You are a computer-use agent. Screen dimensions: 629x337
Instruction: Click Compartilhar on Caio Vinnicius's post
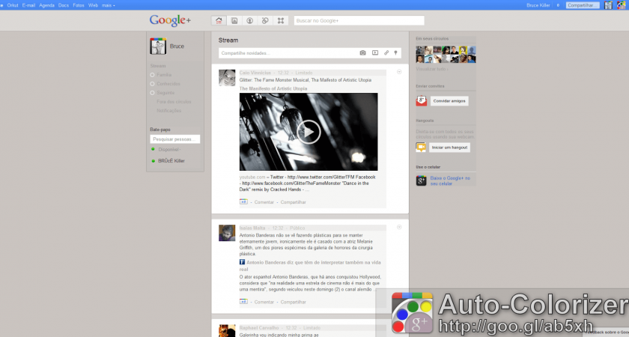pos(294,202)
